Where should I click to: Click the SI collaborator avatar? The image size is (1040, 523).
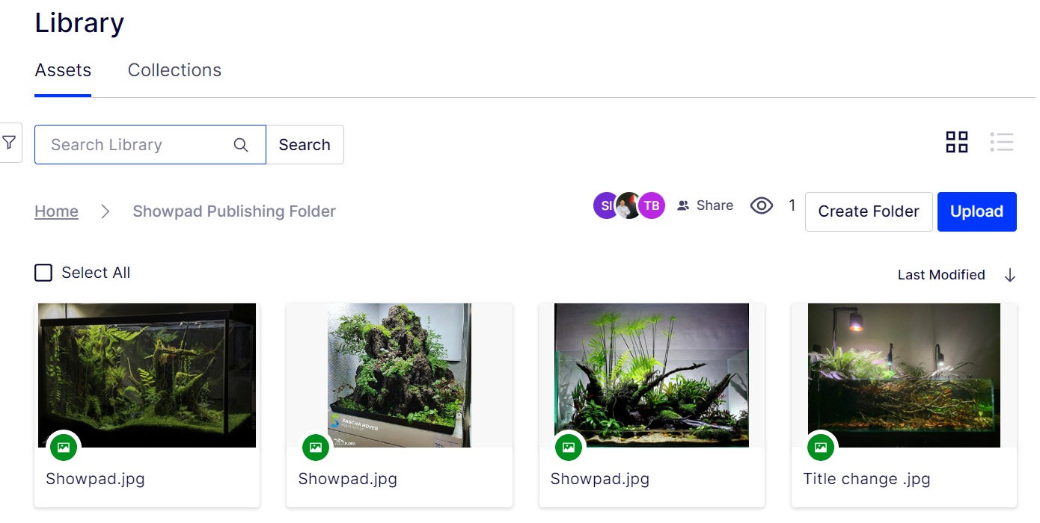(x=606, y=205)
